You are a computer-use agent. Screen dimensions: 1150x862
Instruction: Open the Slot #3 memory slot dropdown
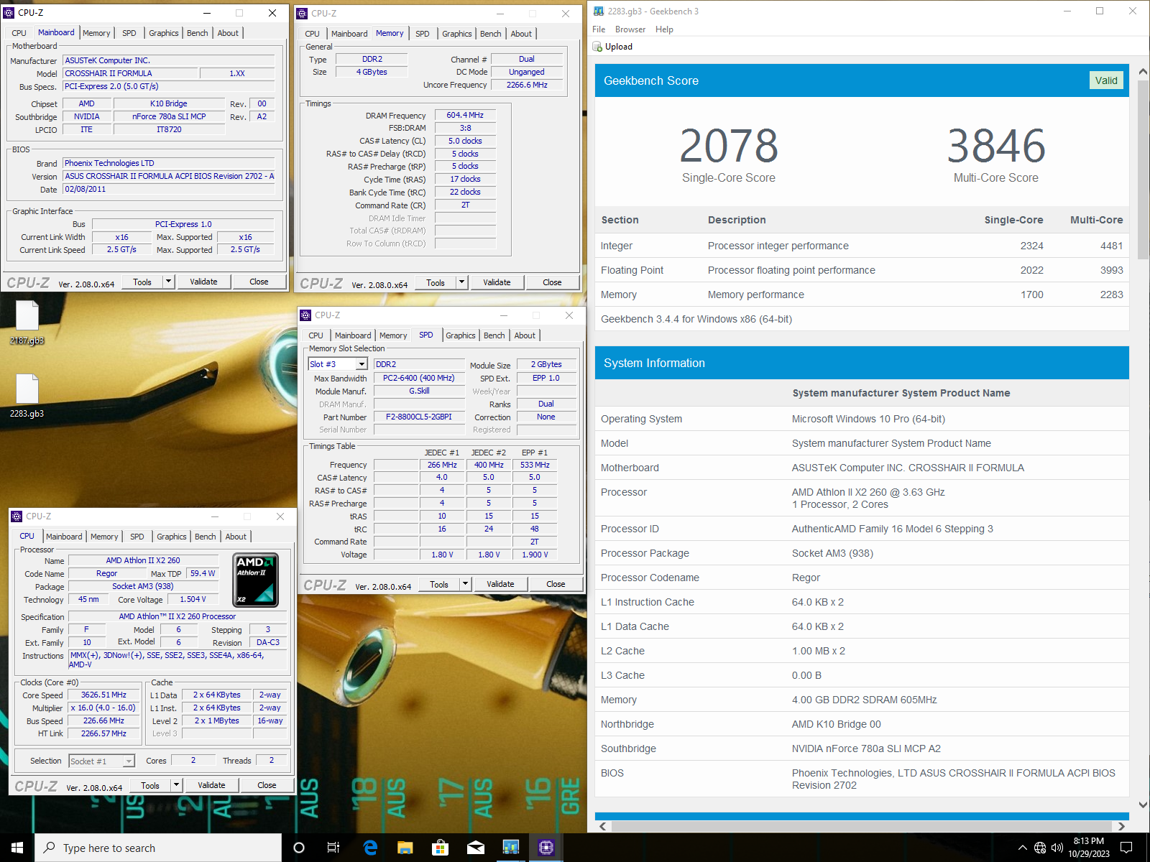[x=362, y=364]
